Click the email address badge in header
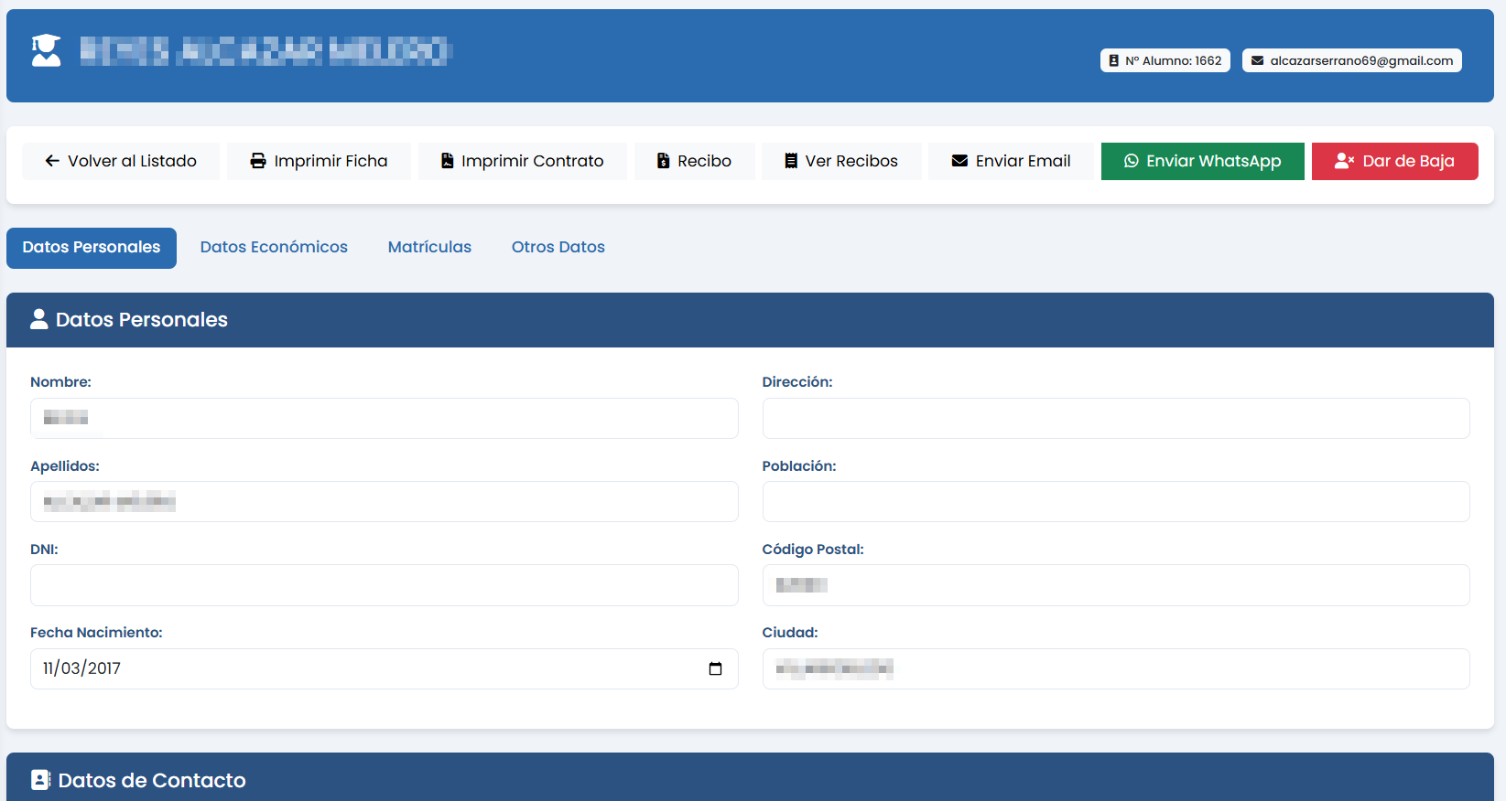1506x801 pixels. coord(1351,60)
